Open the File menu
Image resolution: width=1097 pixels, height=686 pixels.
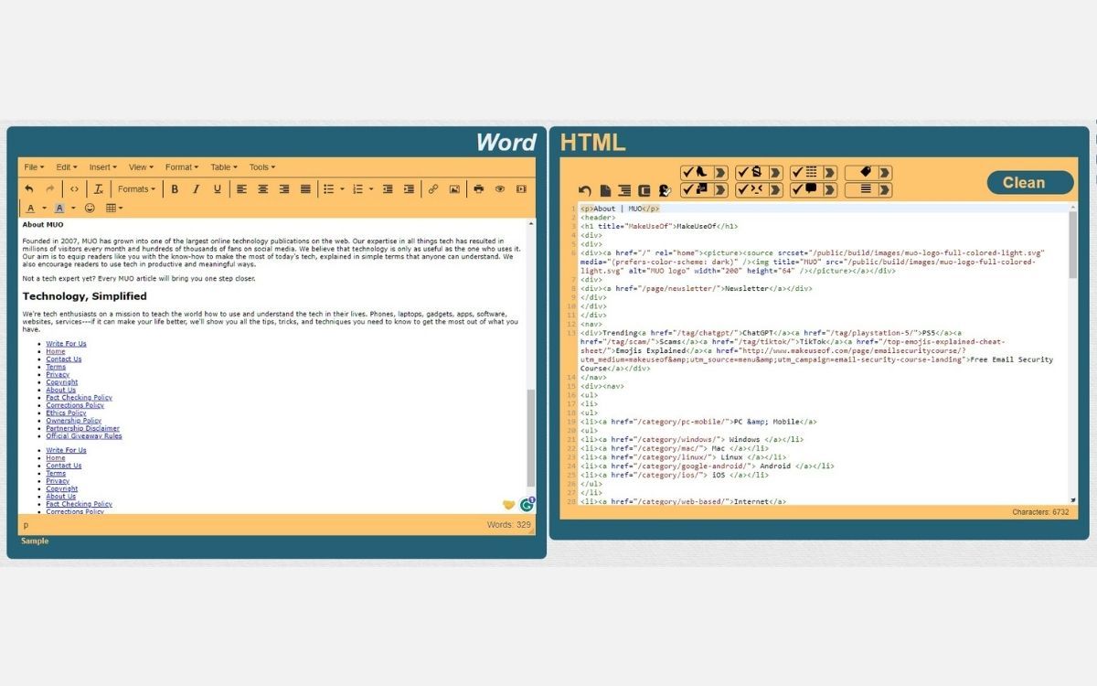pos(35,167)
